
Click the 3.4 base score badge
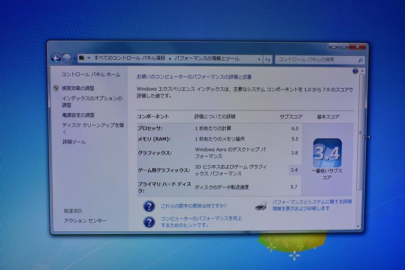click(327, 153)
